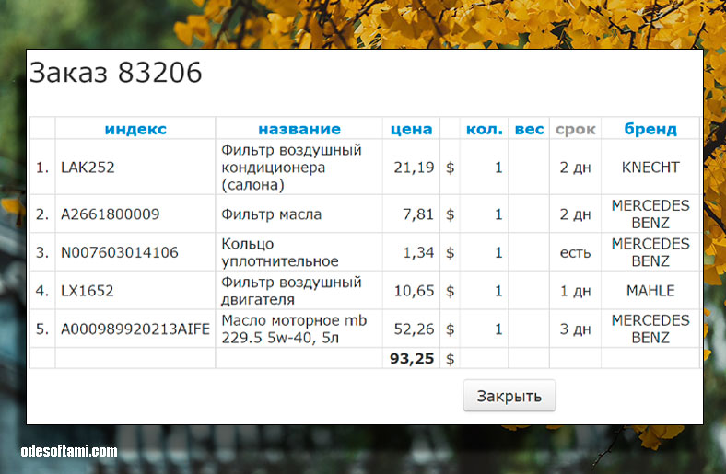Select the Заказ 83206 heading
This screenshot has height=474, width=726.
tap(116, 73)
